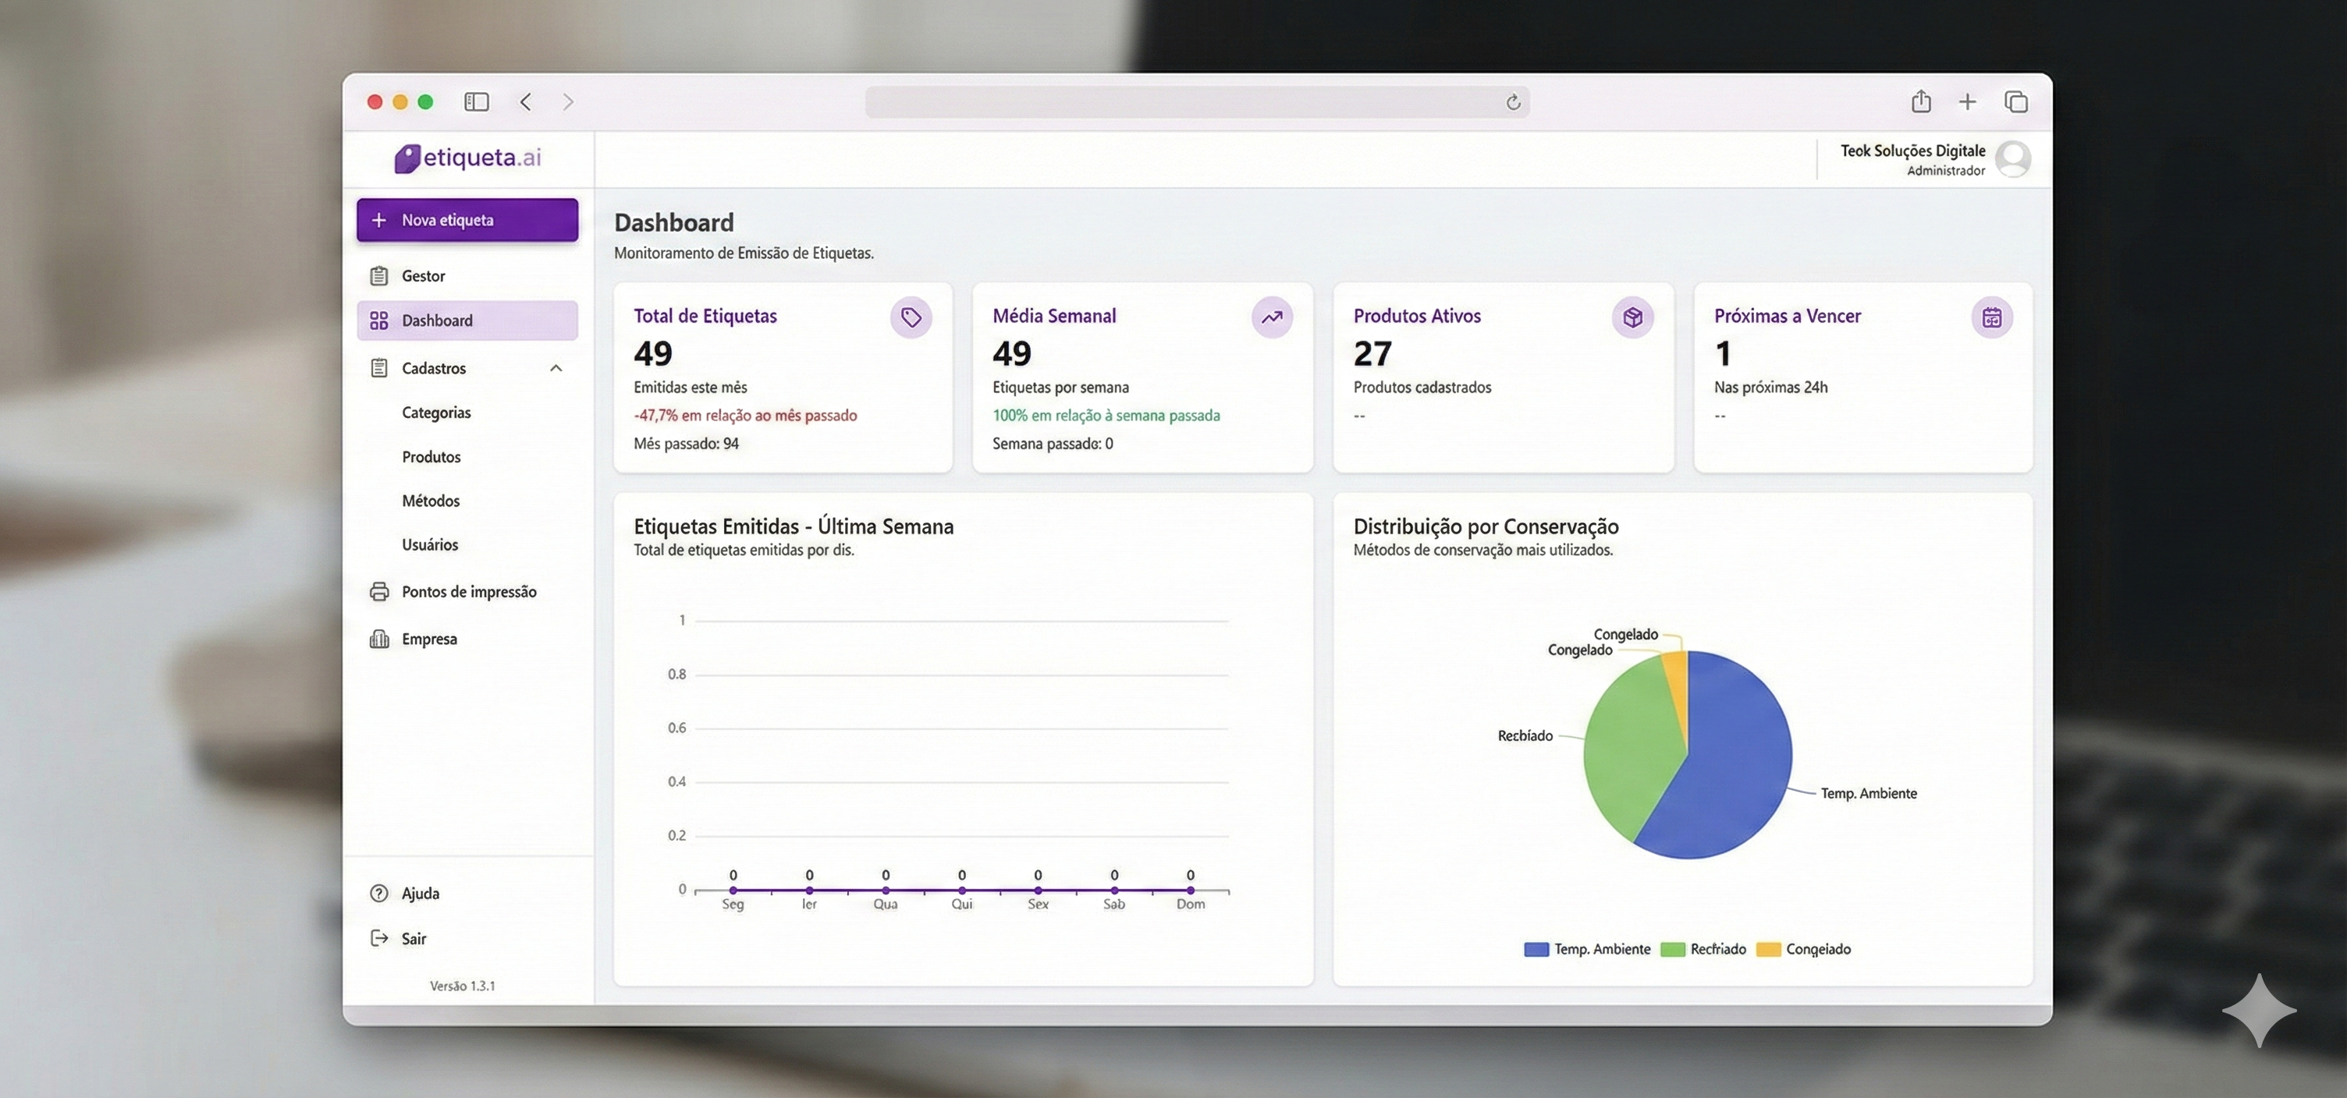
Task: Click the share icon in browser toolbar
Action: pos(1921,101)
